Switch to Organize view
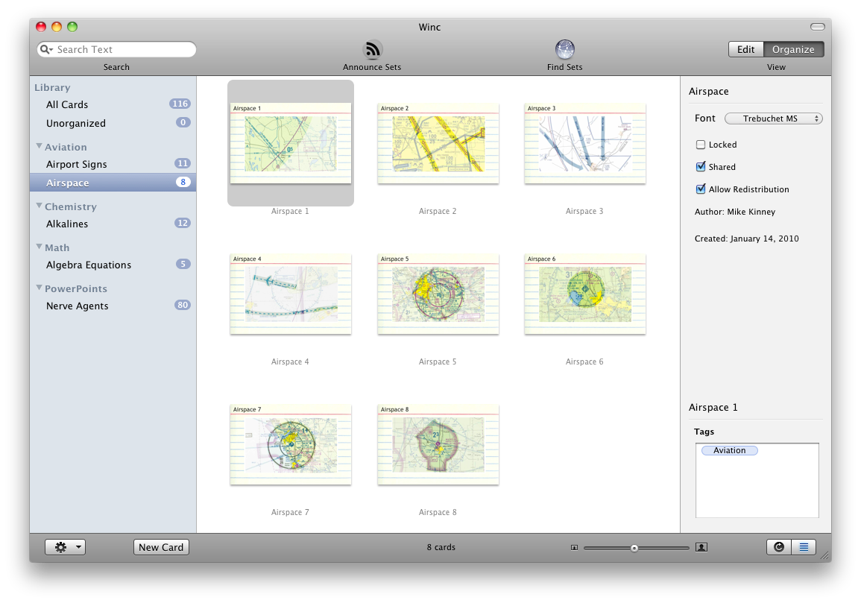Image resolution: width=861 pixels, height=603 pixels. pyautogui.click(x=793, y=49)
